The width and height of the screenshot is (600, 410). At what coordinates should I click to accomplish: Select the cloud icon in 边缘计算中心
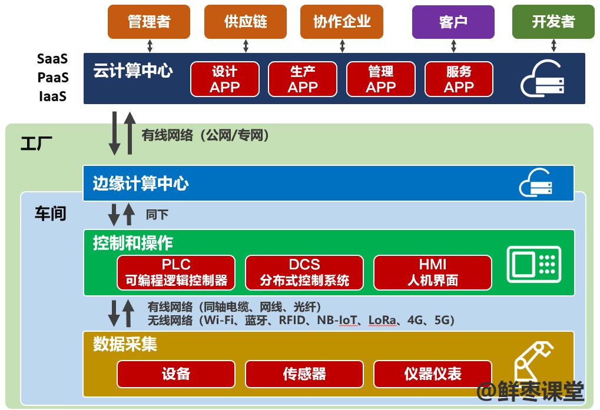(535, 183)
